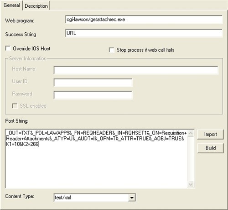The height and width of the screenshot is (210, 228).
Task: Enable the Override IOS Host checkbox
Action: [x=8, y=49]
